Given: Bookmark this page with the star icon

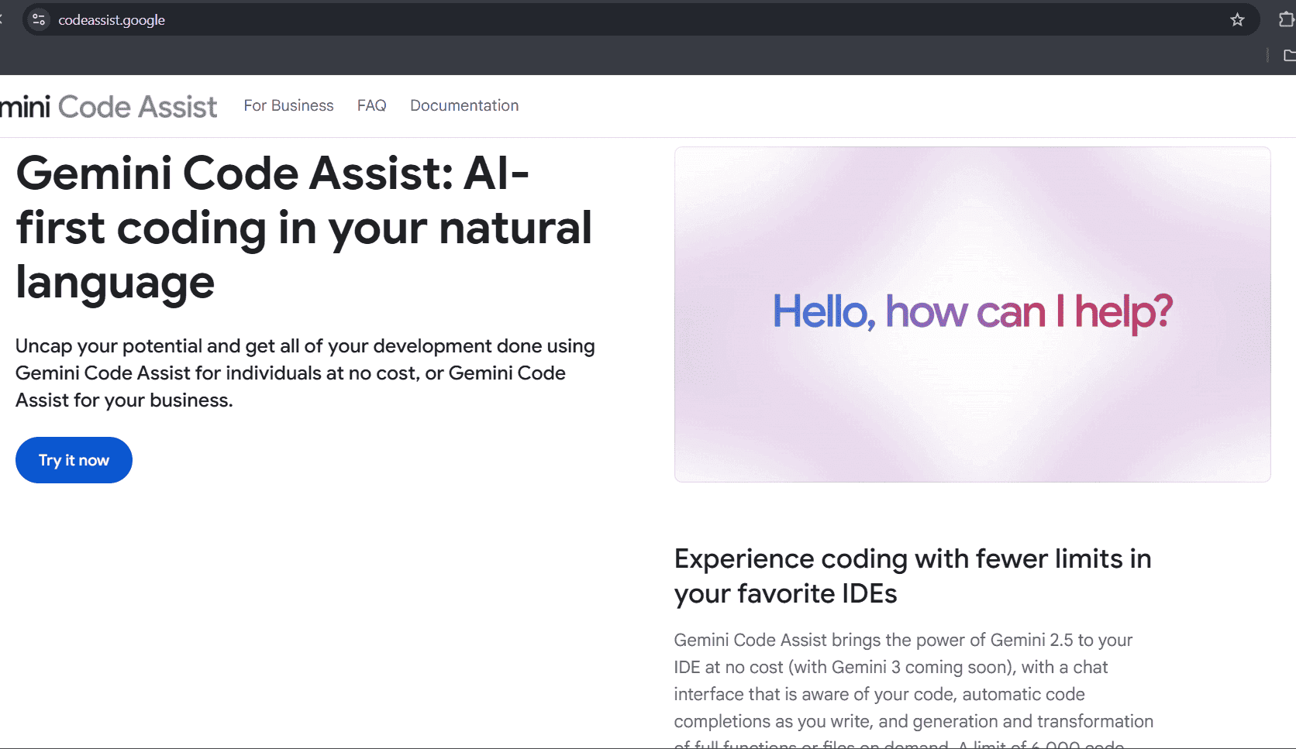Looking at the screenshot, I should click(1237, 20).
